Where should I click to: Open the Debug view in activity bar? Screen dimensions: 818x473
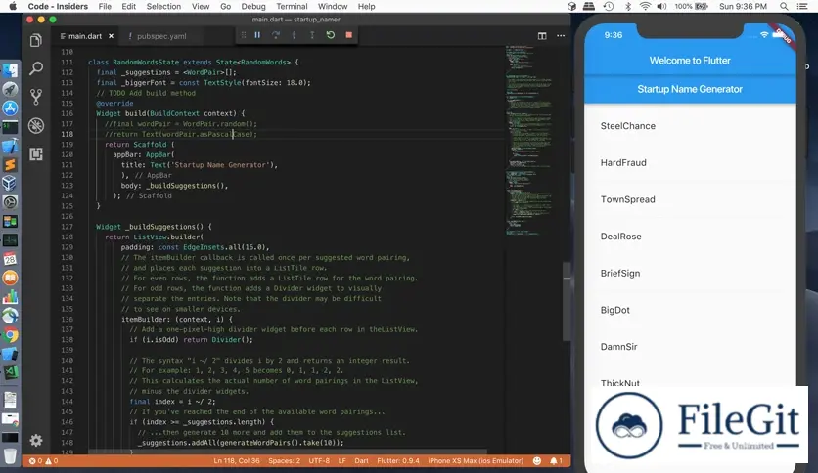36,125
